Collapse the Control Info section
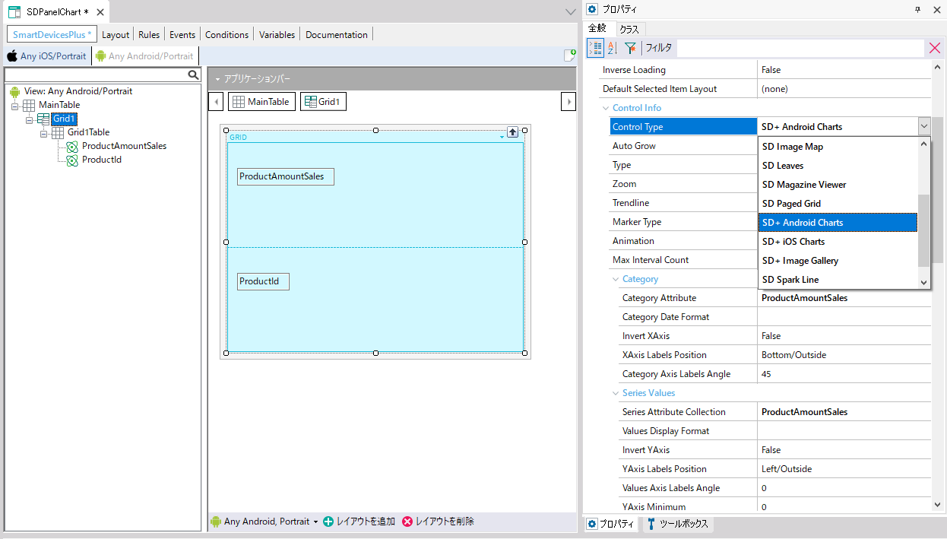The height and width of the screenshot is (539, 947). [606, 108]
